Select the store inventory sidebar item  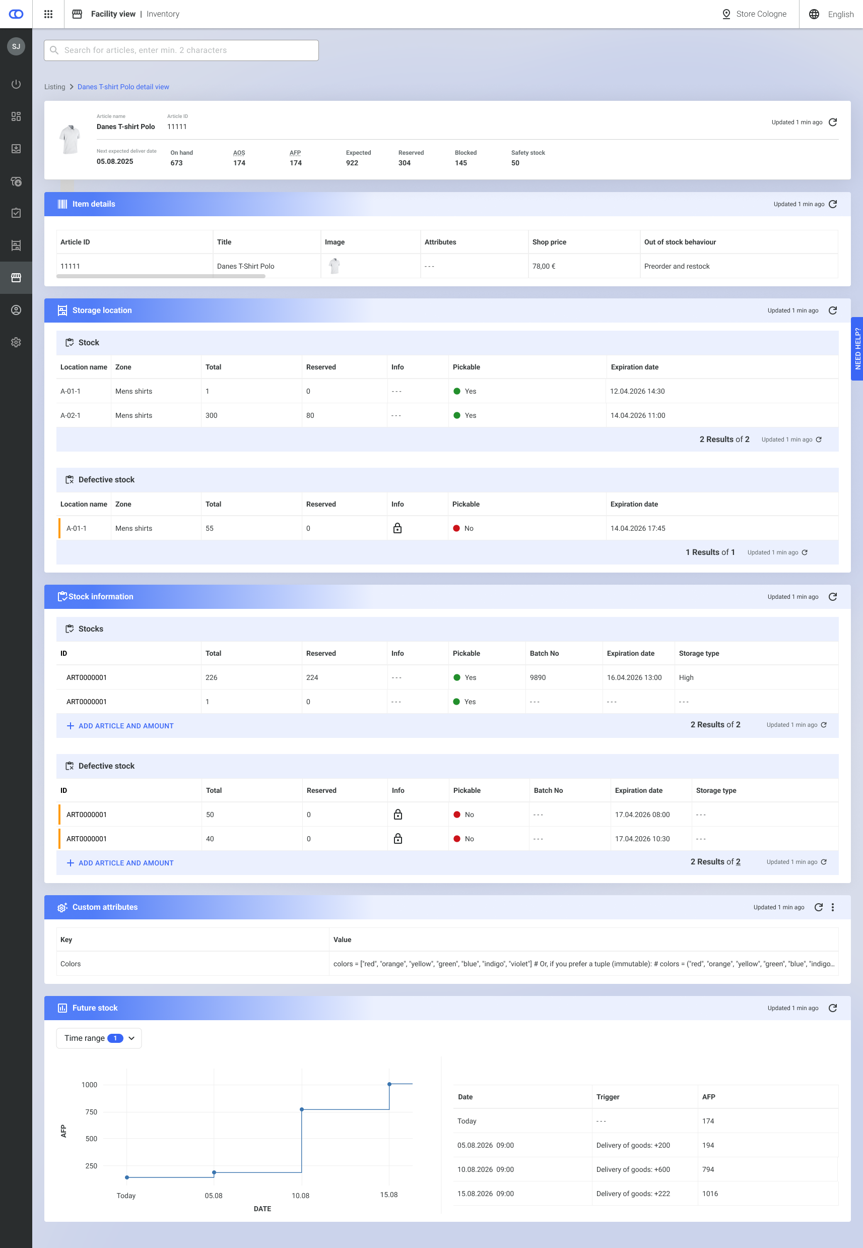(16, 278)
